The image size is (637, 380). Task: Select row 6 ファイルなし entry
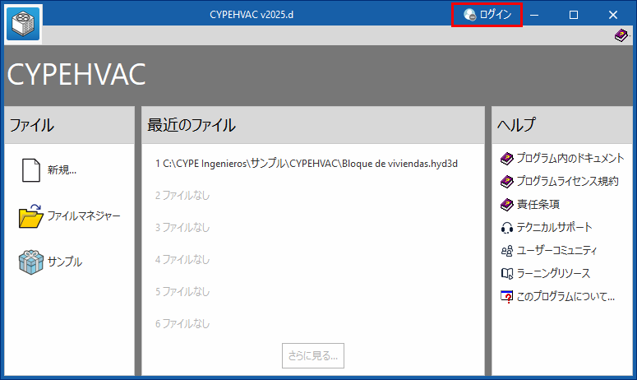(182, 324)
